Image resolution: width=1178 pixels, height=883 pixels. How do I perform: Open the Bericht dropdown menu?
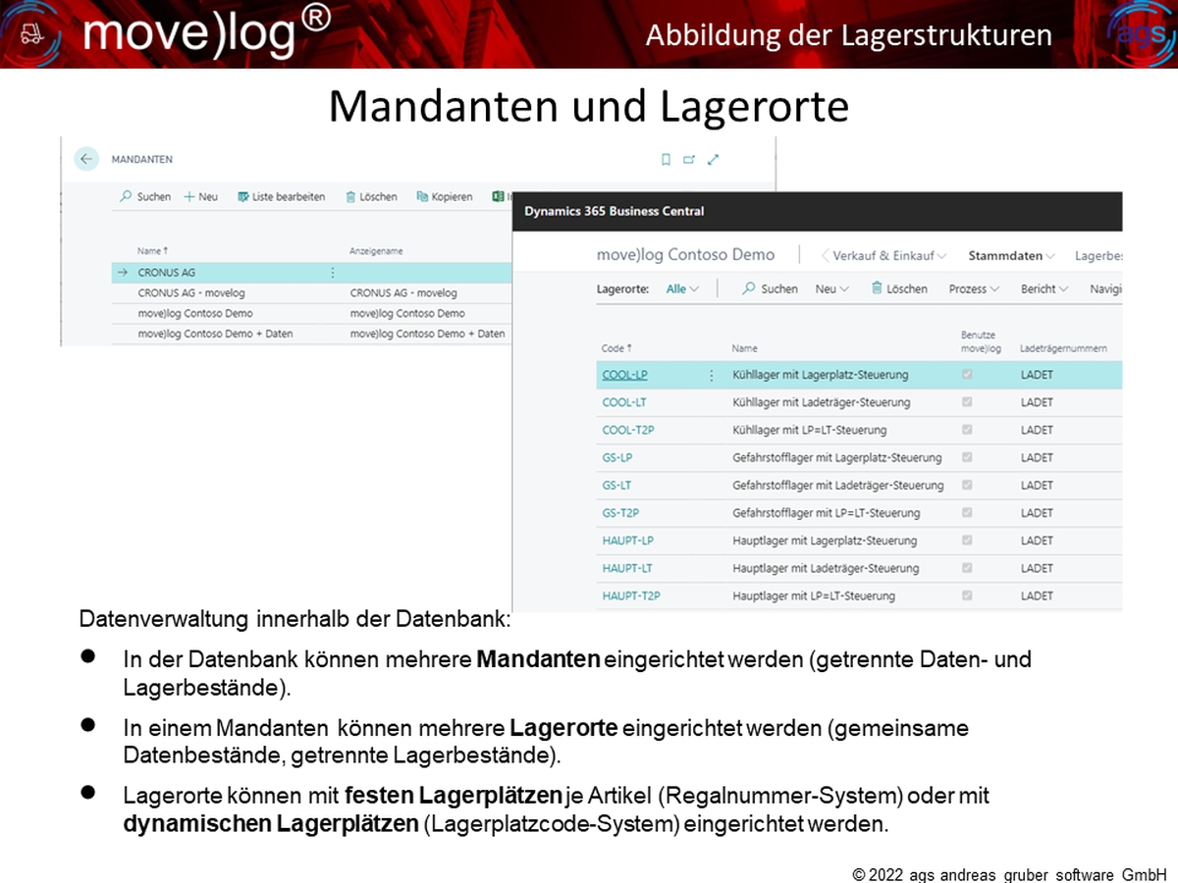pos(1044,289)
